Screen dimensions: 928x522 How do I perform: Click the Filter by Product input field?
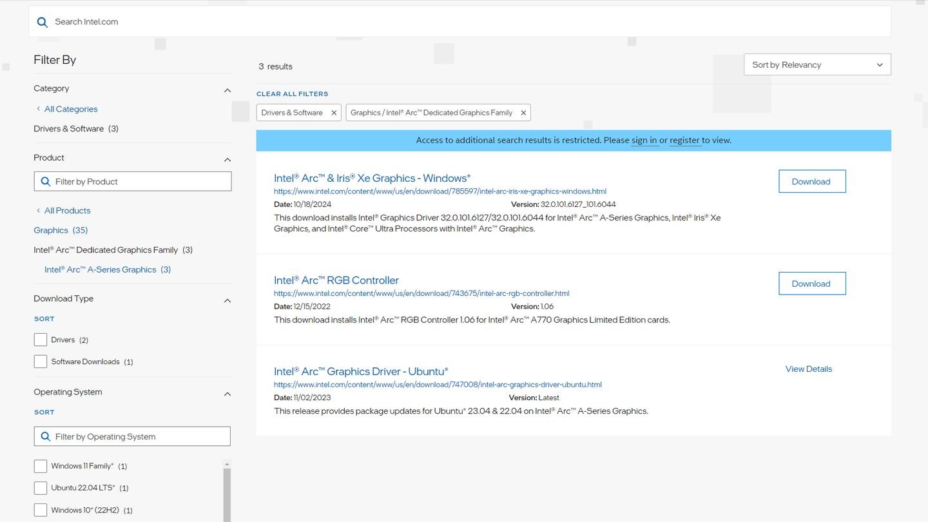tap(133, 181)
